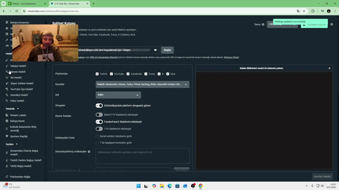Open the Kılavuzu Göster link
The width and height of the screenshot is (339, 190).
pos(231,57)
